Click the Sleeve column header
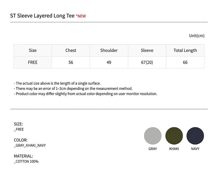This screenshot has width=218, height=184. [x=147, y=50]
